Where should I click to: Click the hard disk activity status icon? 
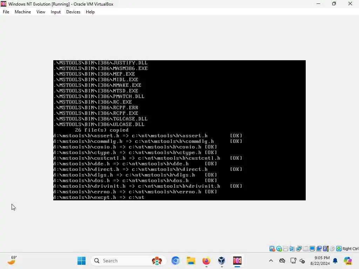coord(272,249)
